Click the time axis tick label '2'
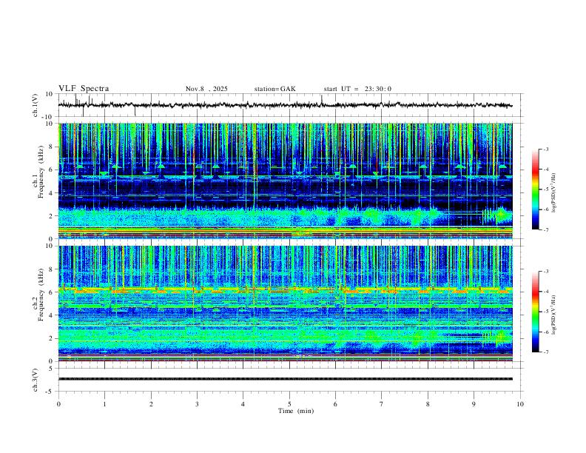This screenshot has height=453, width=586. pyautogui.click(x=151, y=404)
